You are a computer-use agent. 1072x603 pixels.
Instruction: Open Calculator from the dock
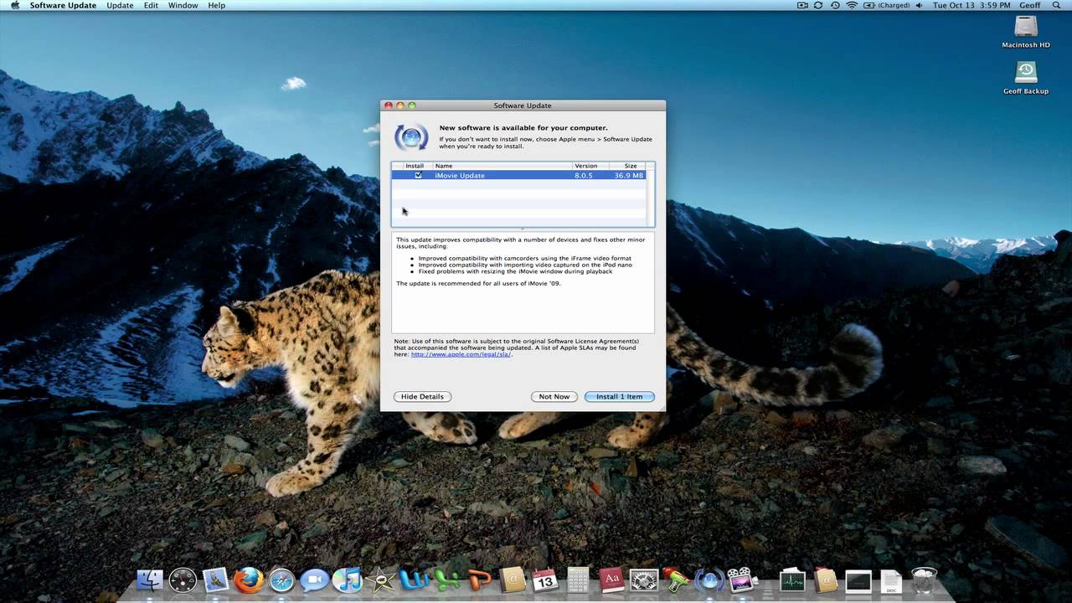(x=578, y=580)
